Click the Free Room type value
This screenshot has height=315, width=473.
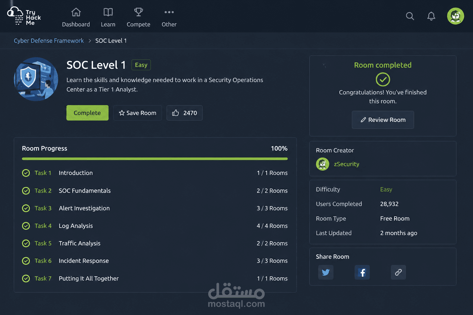pos(395,218)
